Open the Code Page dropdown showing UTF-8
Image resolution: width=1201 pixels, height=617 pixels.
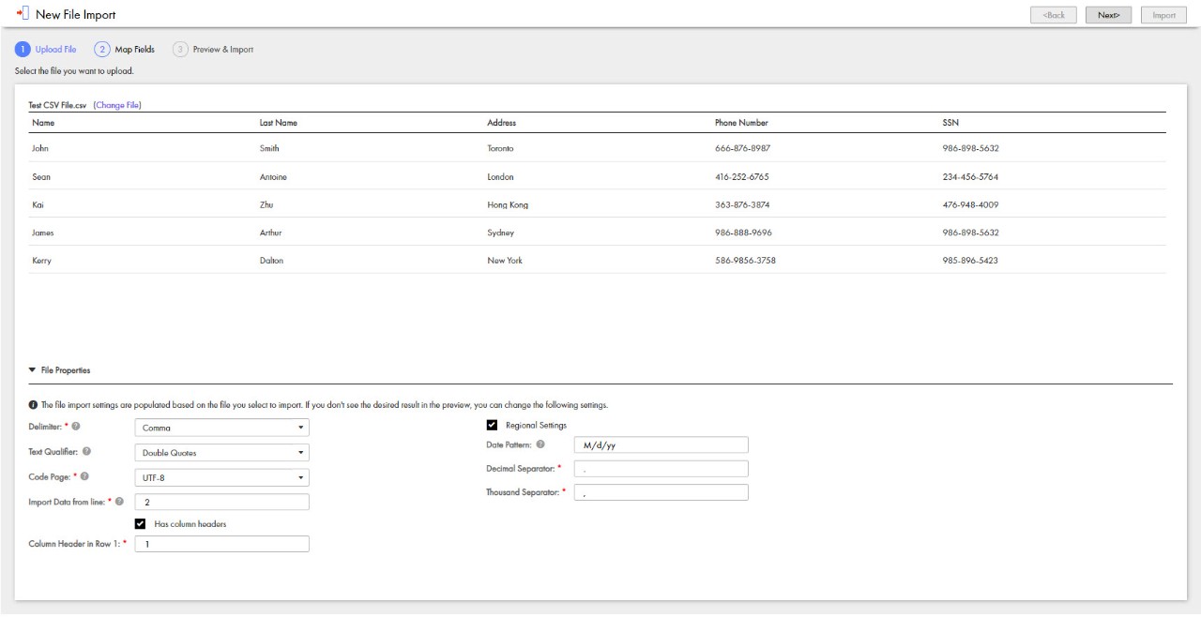222,477
